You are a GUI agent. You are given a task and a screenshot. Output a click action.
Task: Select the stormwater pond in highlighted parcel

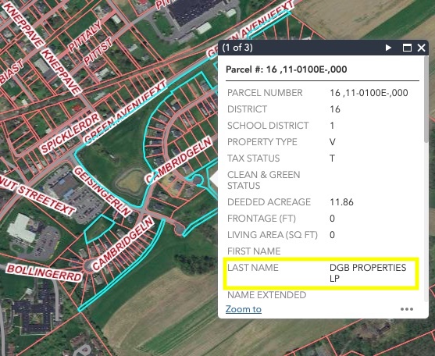130,181
